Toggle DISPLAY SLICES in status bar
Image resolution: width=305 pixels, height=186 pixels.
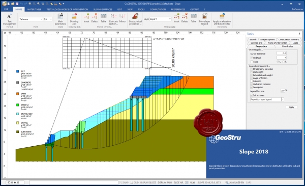[x=148, y=182]
